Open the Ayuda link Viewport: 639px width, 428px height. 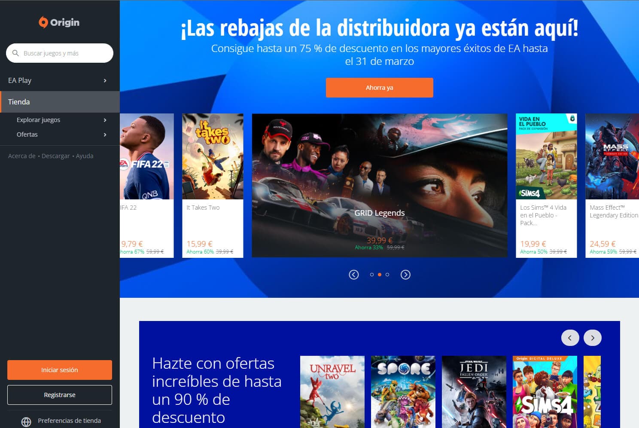point(85,156)
